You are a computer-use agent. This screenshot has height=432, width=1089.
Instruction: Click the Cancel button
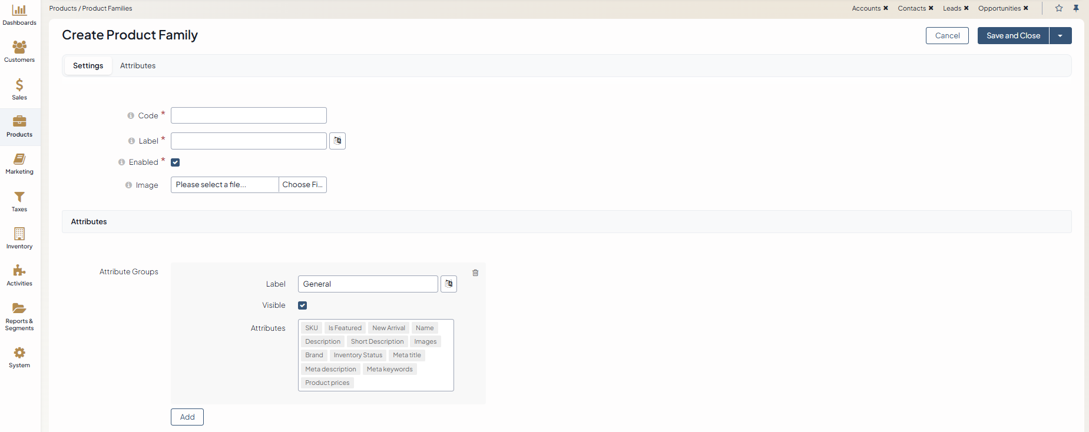(947, 36)
